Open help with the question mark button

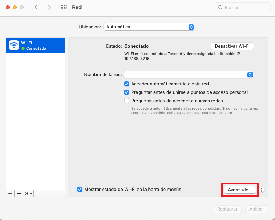pyautogui.click(x=261, y=190)
